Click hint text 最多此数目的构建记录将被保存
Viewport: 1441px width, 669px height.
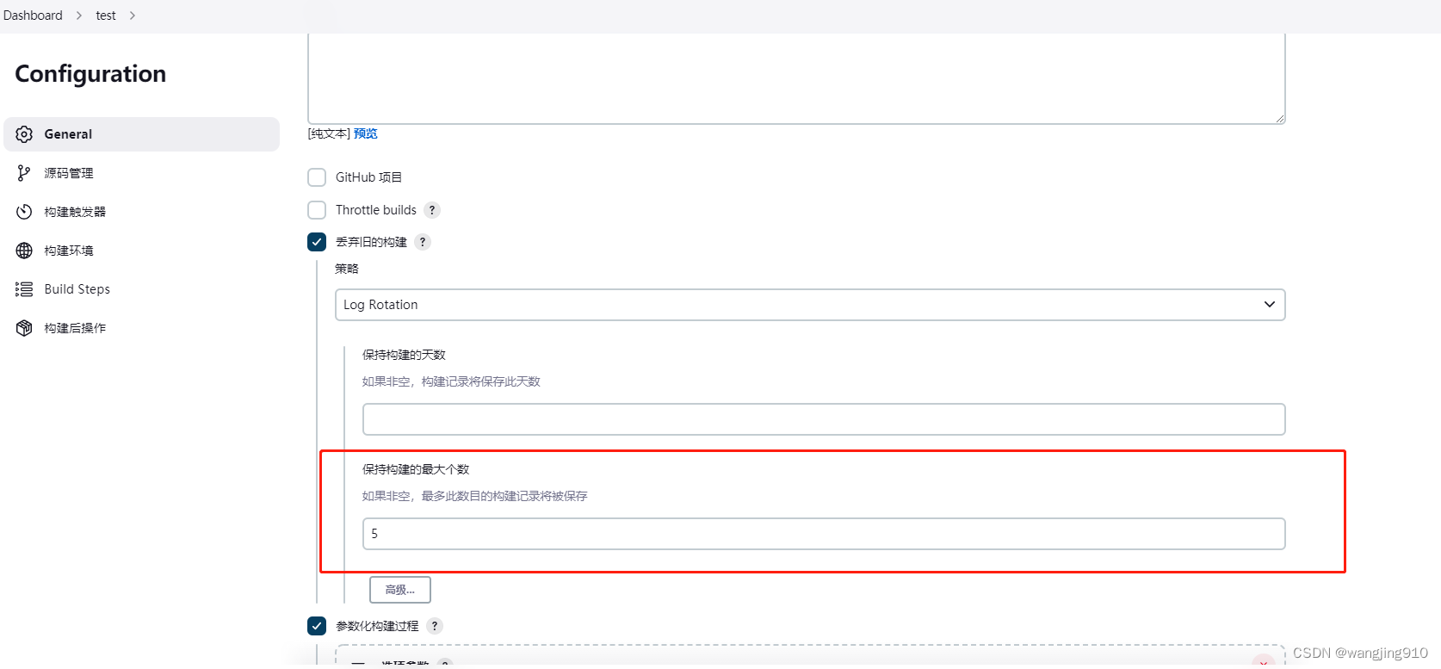504,496
